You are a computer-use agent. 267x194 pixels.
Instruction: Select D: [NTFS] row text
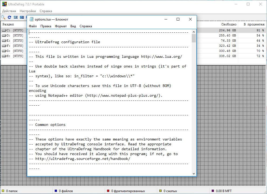pos(15,35)
